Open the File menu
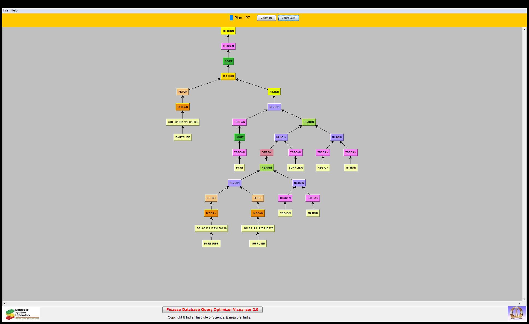 coord(5,10)
